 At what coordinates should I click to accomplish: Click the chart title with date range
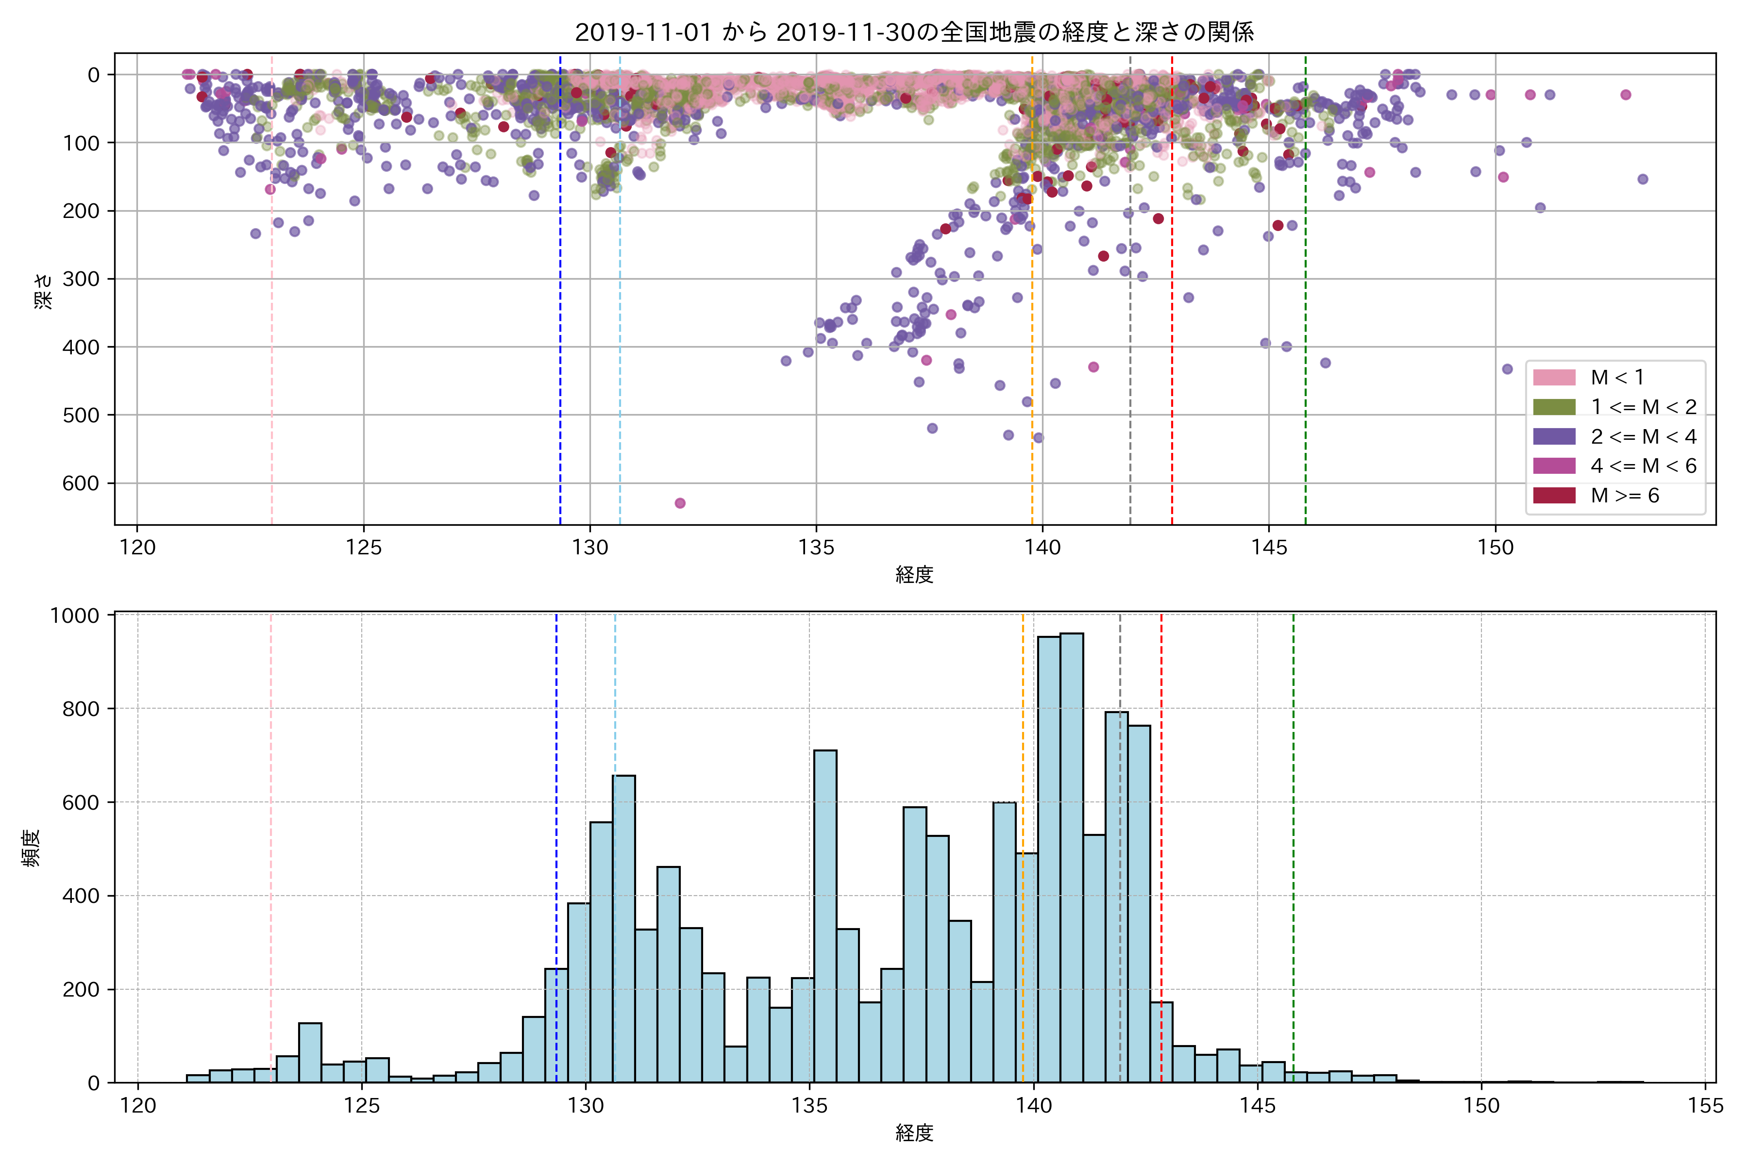pos(914,32)
